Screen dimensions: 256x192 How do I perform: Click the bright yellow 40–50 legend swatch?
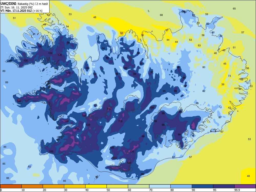(96, 186)
